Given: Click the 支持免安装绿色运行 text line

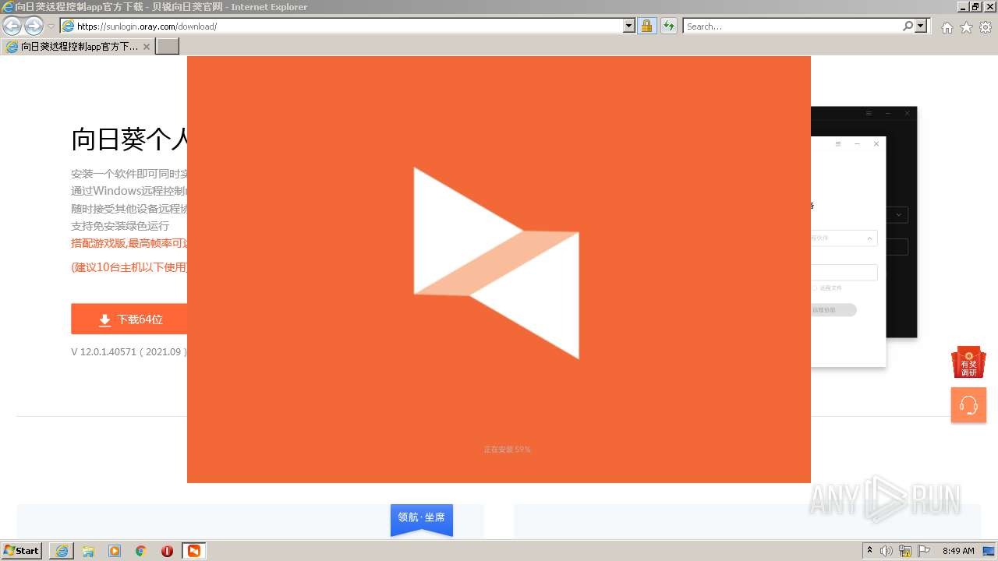Looking at the screenshot, I should [120, 226].
